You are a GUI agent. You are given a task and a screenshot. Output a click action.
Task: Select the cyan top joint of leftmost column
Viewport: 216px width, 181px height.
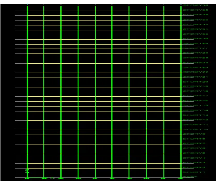[27, 4]
